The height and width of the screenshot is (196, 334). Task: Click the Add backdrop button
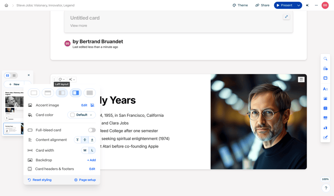[91, 160]
